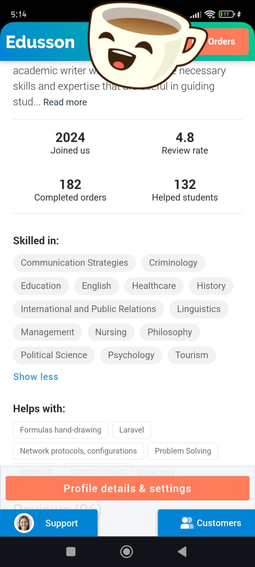The image size is (255, 567).
Task: Open the Support chat button
Action: [x=49, y=523]
